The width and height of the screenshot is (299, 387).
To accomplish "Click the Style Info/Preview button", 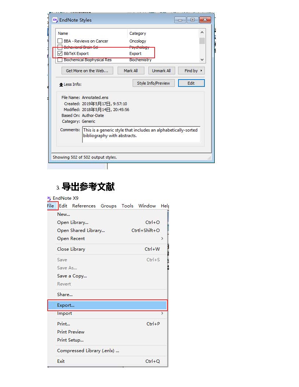I will pos(154,83).
